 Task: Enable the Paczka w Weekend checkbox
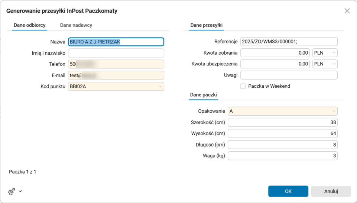pyautogui.click(x=243, y=86)
